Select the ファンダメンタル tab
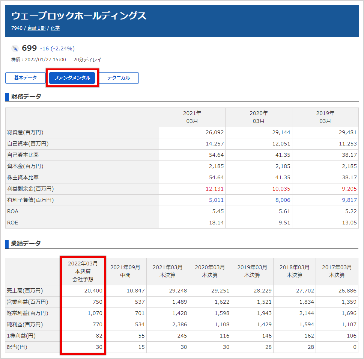The image size is (364, 359). 72,78
